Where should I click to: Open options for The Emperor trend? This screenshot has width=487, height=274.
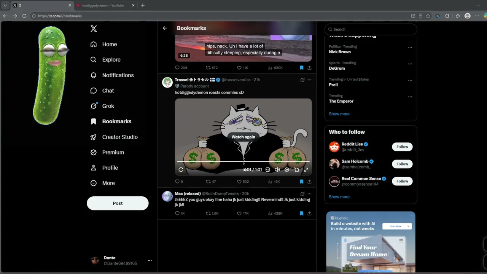410,97
